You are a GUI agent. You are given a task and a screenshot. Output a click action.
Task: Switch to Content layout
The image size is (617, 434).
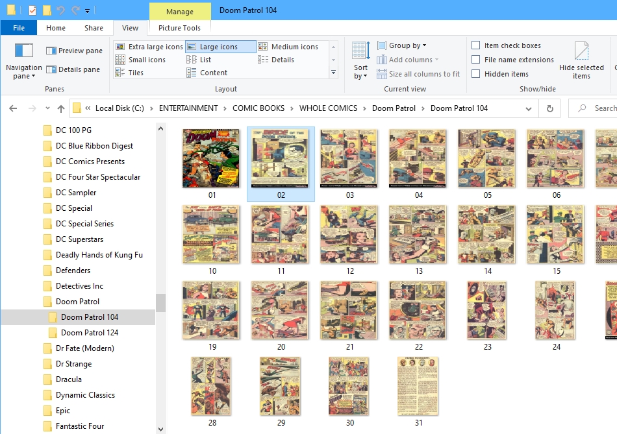pos(207,73)
